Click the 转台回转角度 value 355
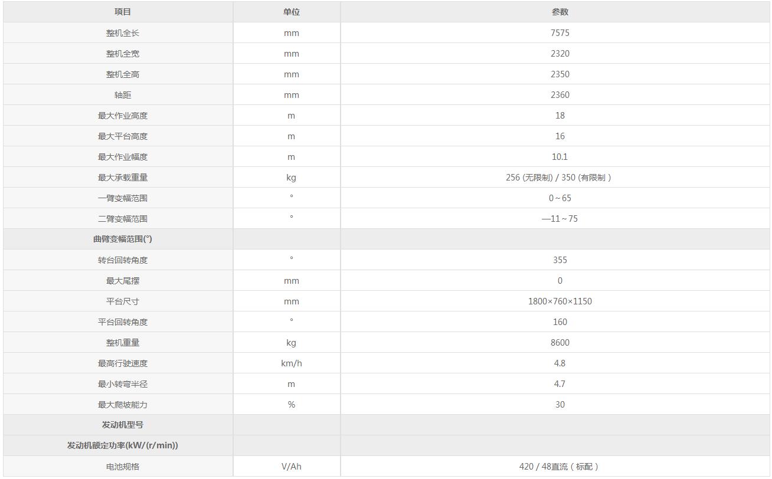 click(x=560, y=260)
